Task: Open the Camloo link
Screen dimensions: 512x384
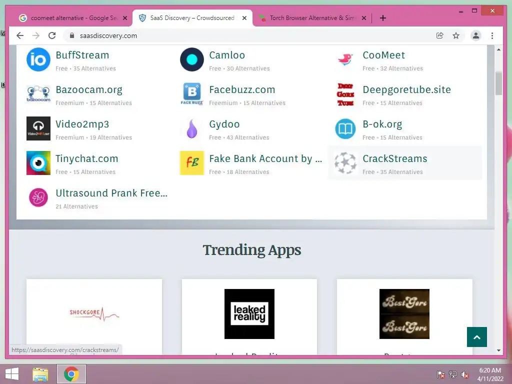Action: click(227, 55)
